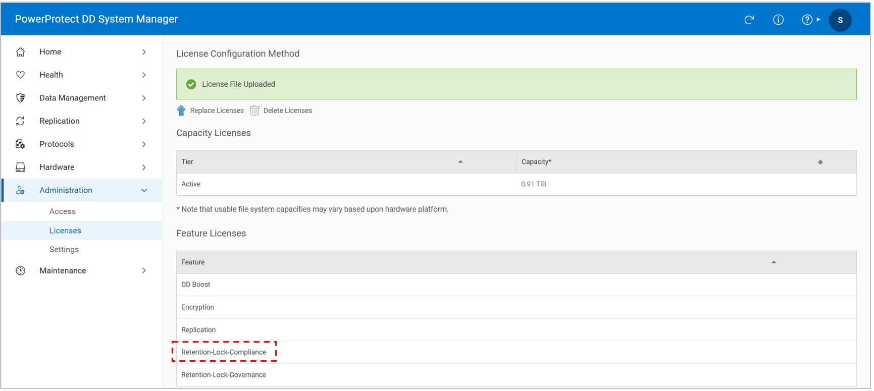Sort by Capacity column diamond indicator
This screenshot has width=874, height=391.
[820, 162]
